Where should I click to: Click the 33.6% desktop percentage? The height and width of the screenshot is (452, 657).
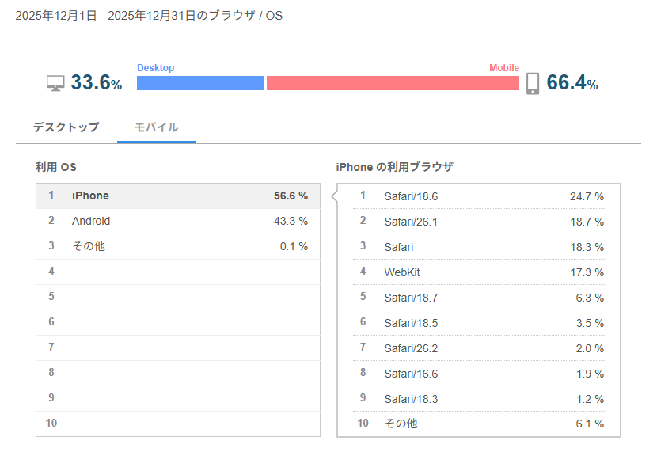click(96, 83)
